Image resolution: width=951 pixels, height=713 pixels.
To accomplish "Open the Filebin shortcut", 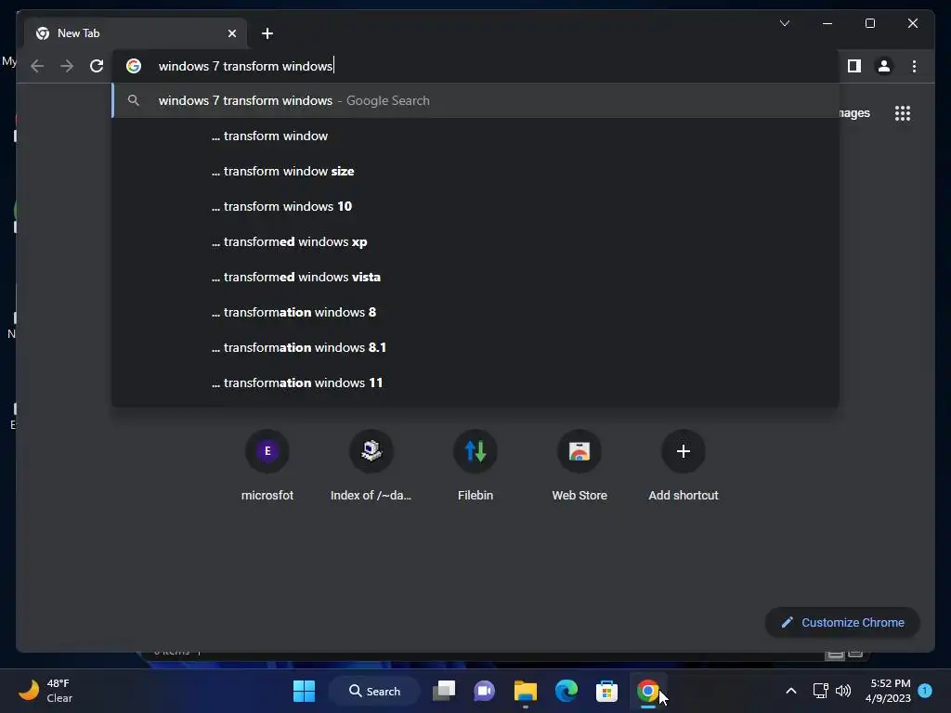I will click(475, 466).
